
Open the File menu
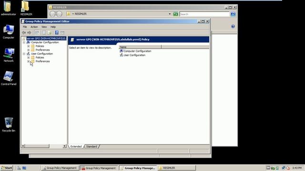pos(25,27)
